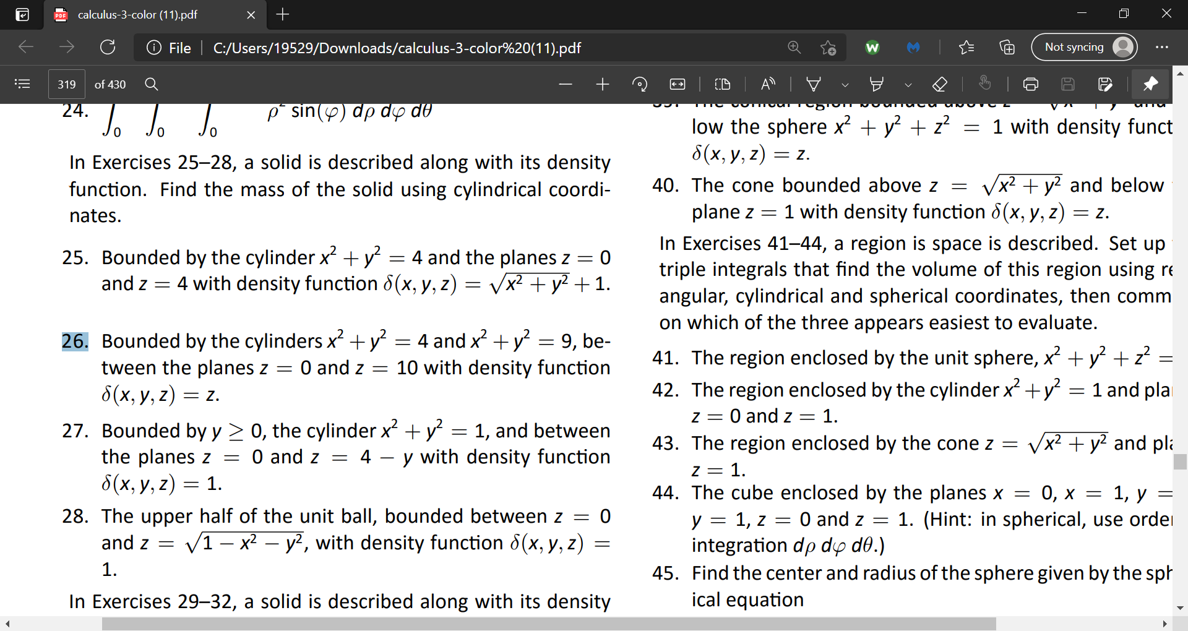Viewport: 1188px width, 631px height.
Task: Click the search icon to find in PDF
Action: [151, 84]
